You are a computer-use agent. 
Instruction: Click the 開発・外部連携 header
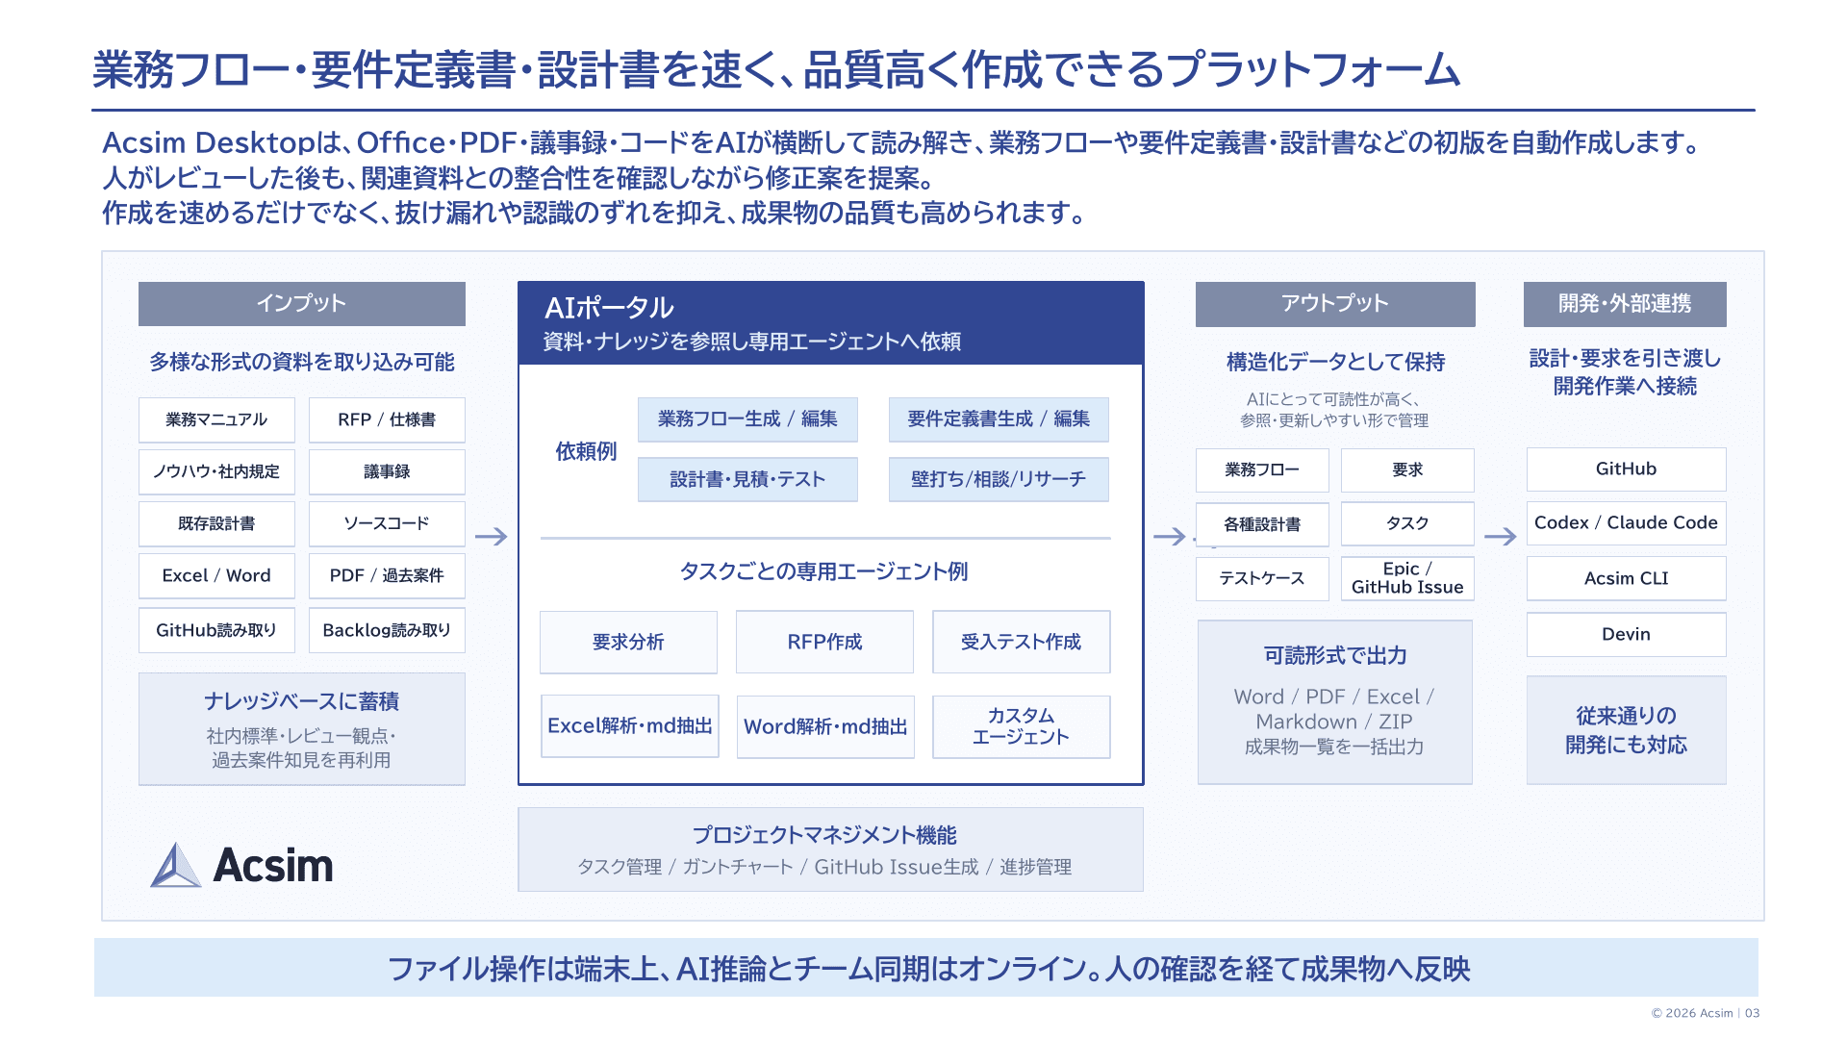click(1625, 304)
